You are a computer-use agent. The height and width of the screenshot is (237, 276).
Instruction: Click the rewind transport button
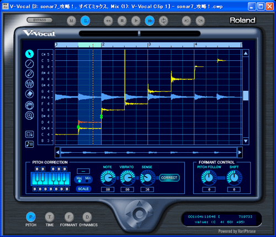coord(108,20)
